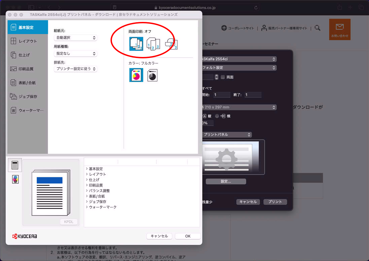
Task: Click the website search magnifier icon
Action: coord(317,28)
